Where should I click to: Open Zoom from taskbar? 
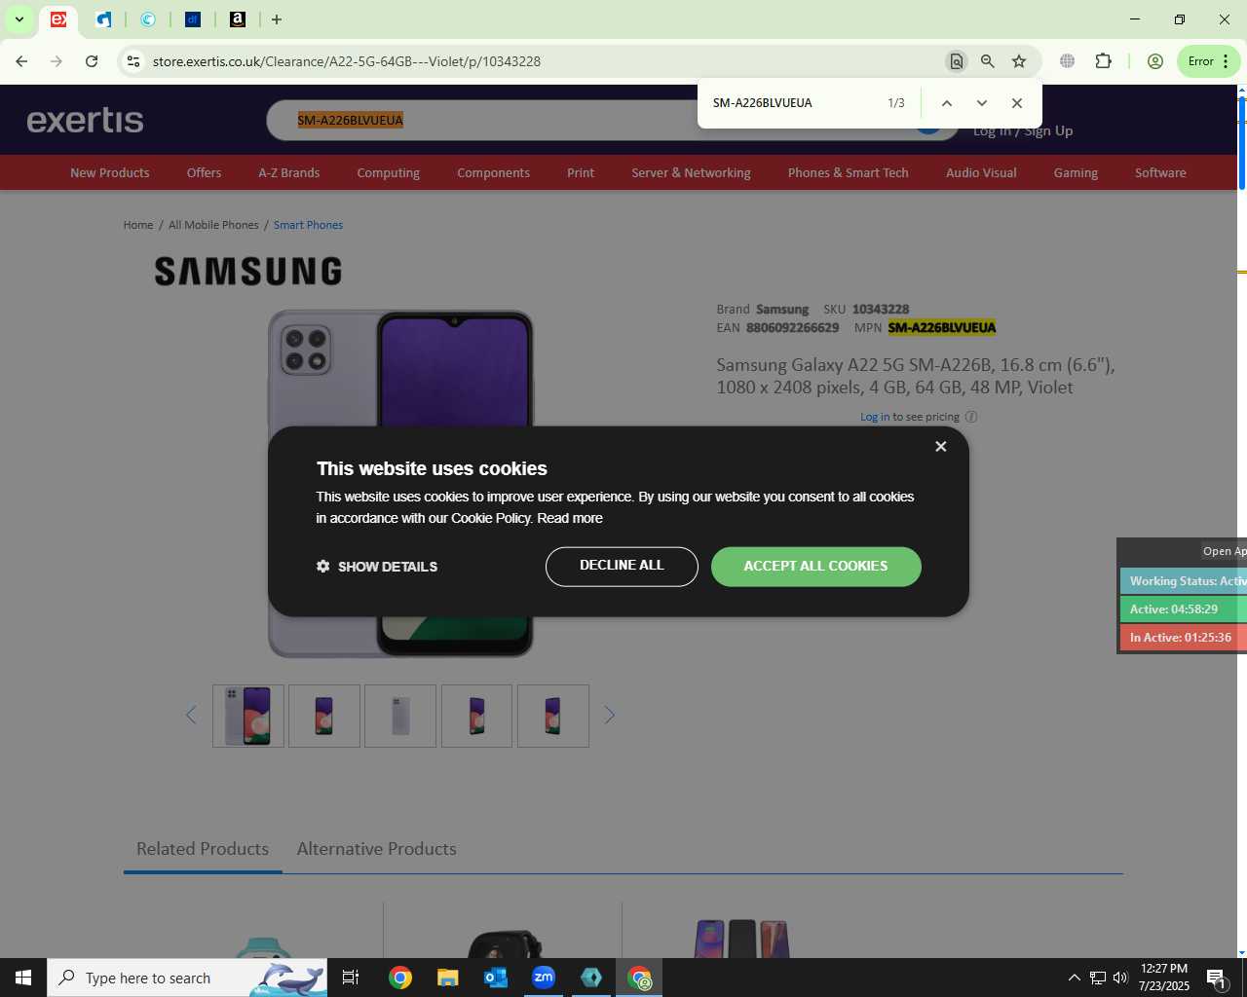point(544,978)
